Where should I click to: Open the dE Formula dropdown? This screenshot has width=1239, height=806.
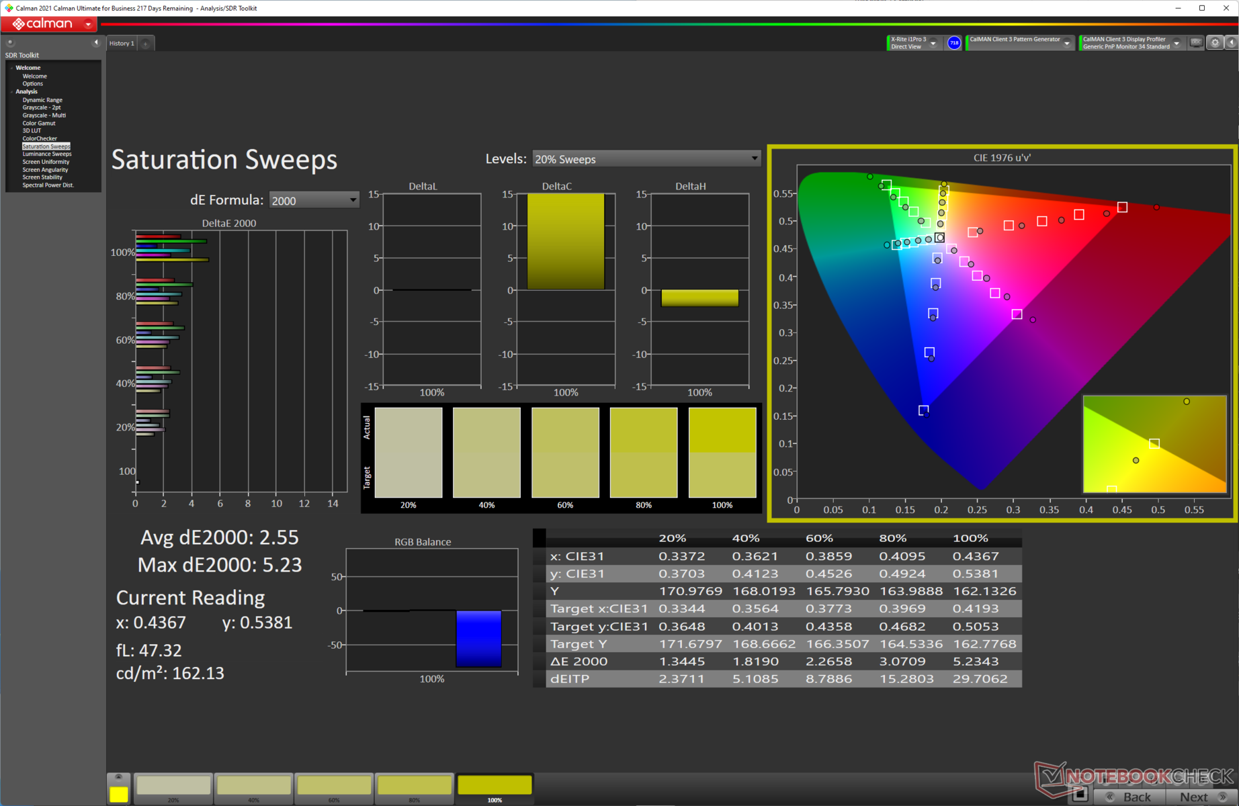313,200
